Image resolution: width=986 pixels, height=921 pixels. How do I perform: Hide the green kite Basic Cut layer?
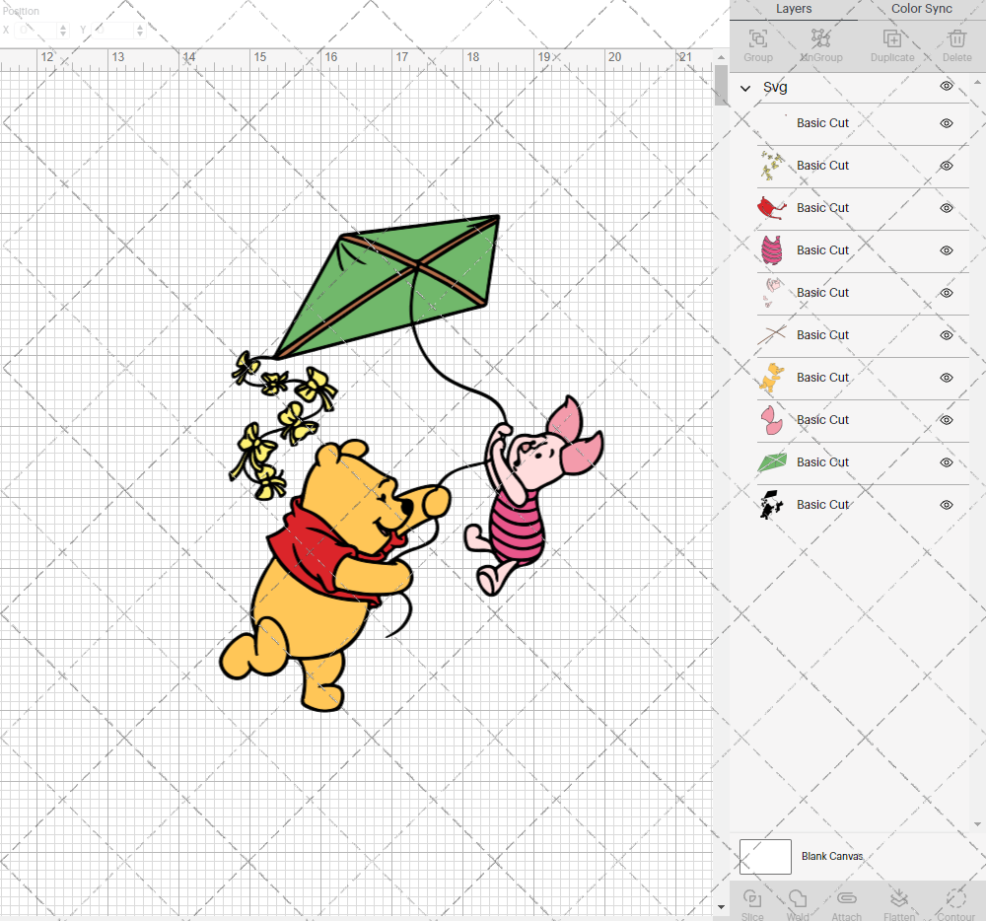(x=947, y=462)
